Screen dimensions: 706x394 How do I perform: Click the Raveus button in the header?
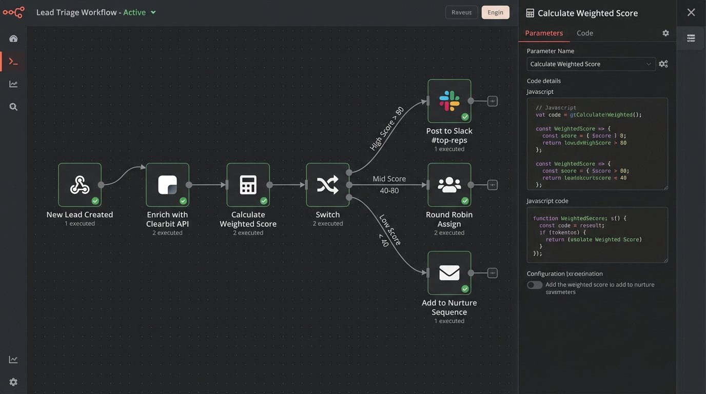click(x=461, y=12)
